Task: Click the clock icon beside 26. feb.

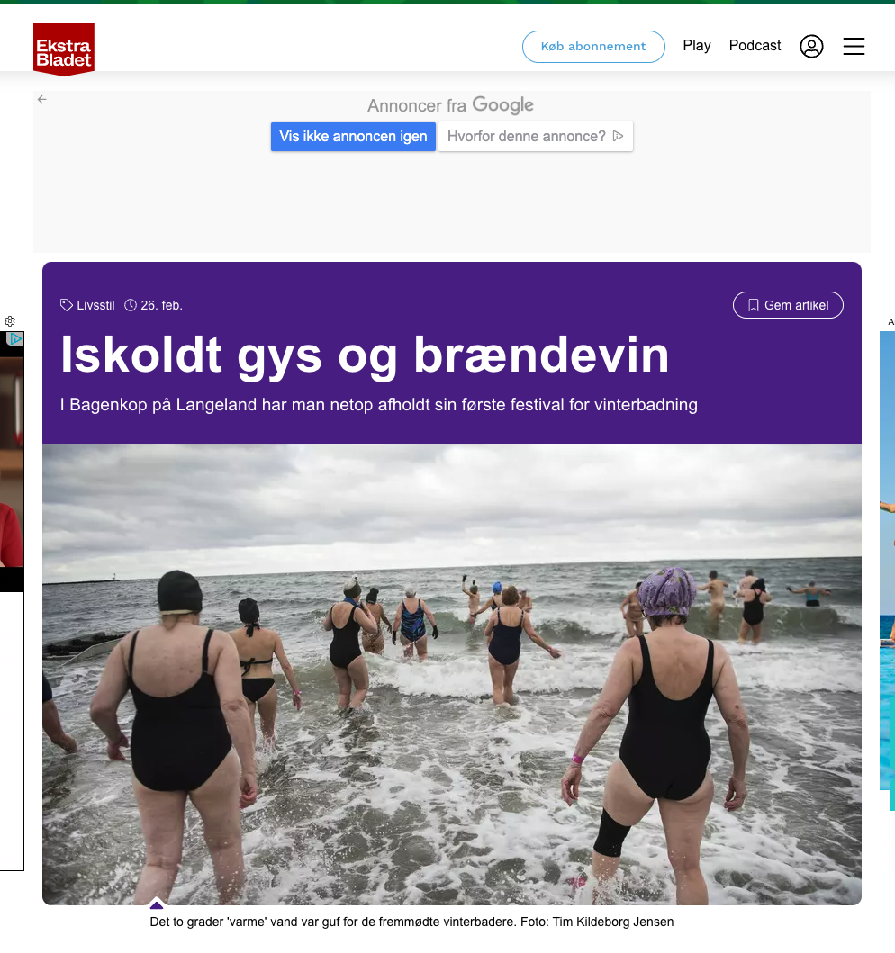Action: pyautogui.click(x=131, y=305)
